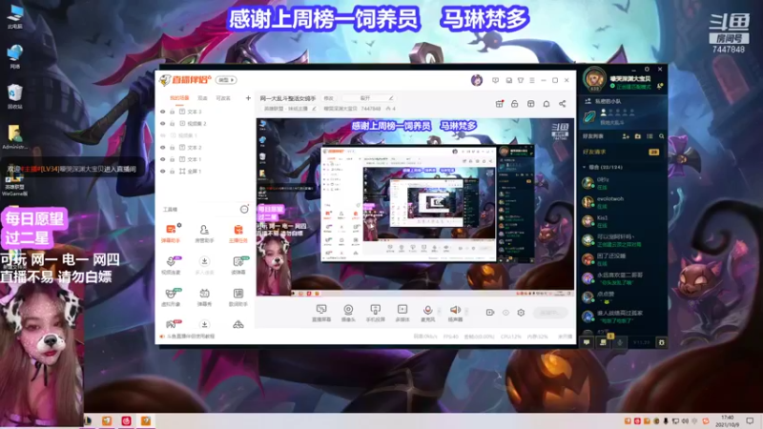This screenshot has height=429, width=763.
Task: Collapse the 综合 friend group in League
Action: click(585, 168)
